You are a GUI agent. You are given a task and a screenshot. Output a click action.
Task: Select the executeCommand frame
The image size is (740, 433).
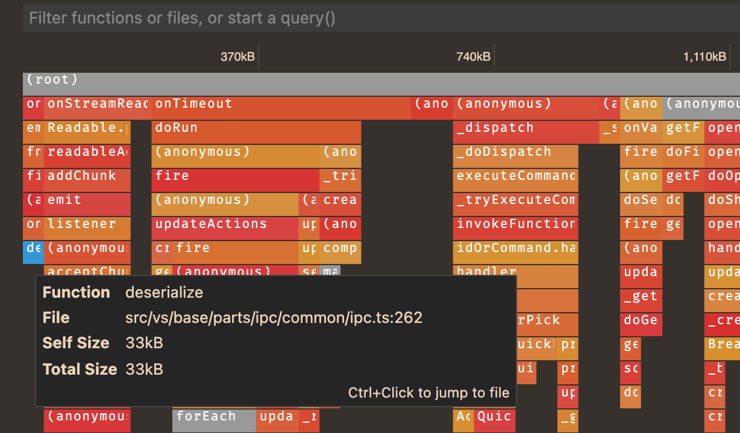(x=515, y=176)
